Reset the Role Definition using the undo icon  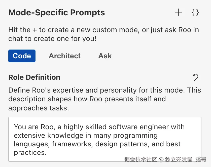[x=196, y=77]
